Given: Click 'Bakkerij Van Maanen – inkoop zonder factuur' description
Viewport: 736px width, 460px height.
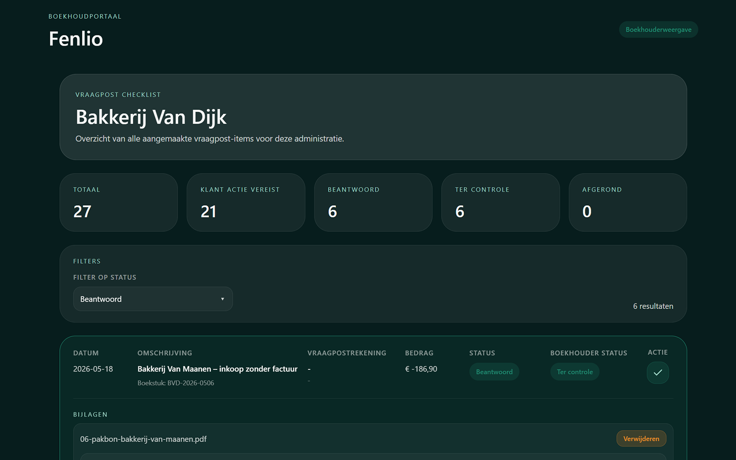Looking at the screenshot, I should tap(218, 369).
